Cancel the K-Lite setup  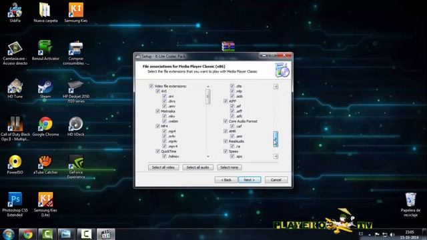tap(276, 180)
